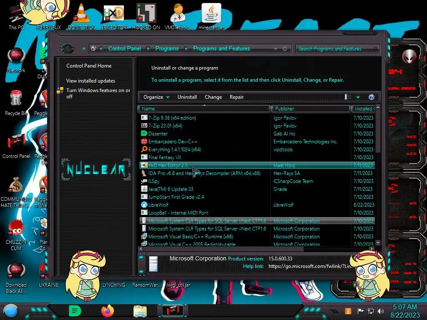The image size is (427, 320).
Task: Open Dissenter from the taskbar
Action: tap(75, 311)
